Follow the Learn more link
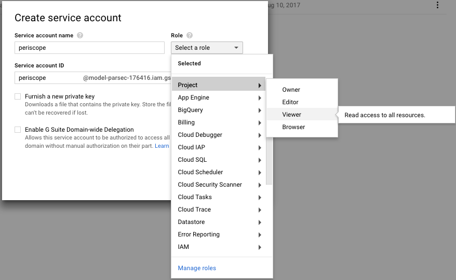The image size is (456, 280). [x=162, y=146]
